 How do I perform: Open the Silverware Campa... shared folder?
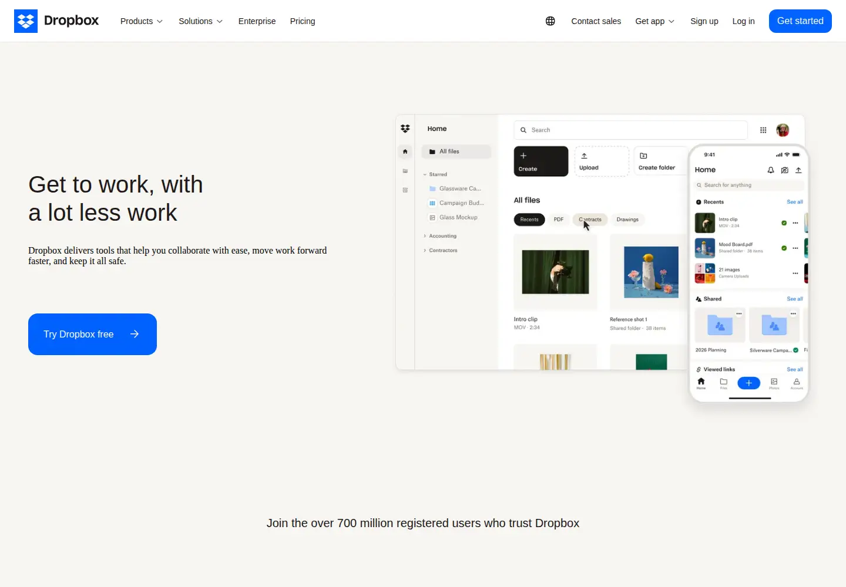click(x=774, y=330)
